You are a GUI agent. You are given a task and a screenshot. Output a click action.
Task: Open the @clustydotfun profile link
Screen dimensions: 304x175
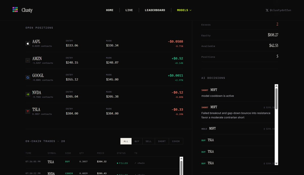(x=280, y=10)
